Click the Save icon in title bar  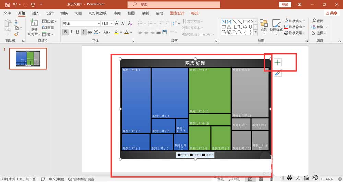coord(7,4)
